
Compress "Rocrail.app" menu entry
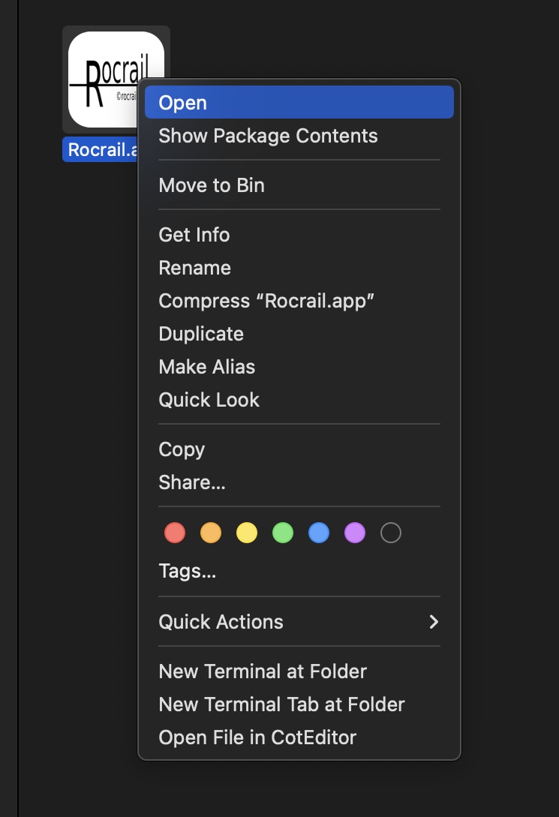coord(266,301)
